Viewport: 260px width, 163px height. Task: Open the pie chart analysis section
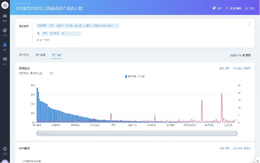tap(5, 31)
